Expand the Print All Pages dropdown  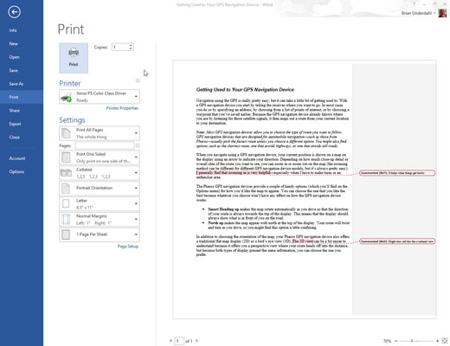[100, 133]
